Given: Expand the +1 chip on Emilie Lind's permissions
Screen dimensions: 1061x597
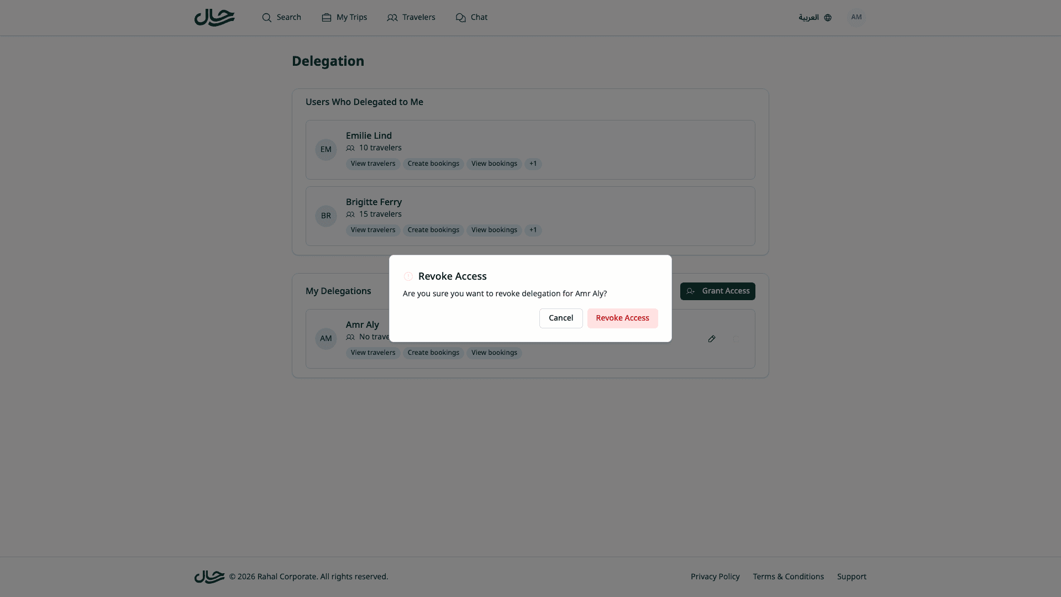Looking at the screenshot, I should 533,164.
